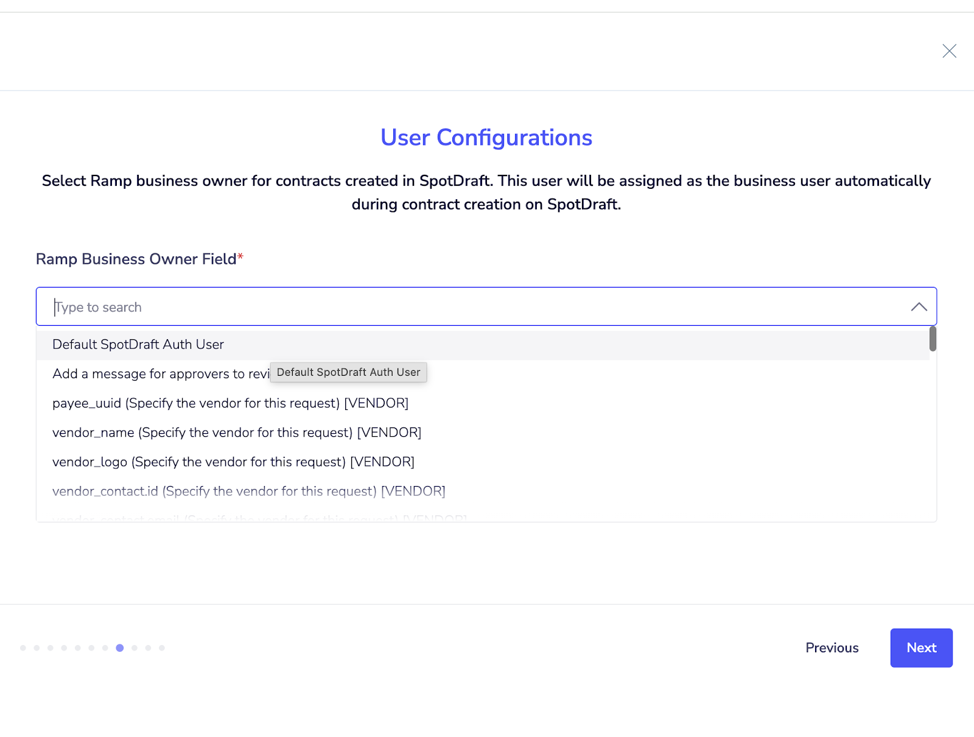The height and width of the screenshot is (737, 974).
Task: Jump to the first step dot
Action: (23, 648)
